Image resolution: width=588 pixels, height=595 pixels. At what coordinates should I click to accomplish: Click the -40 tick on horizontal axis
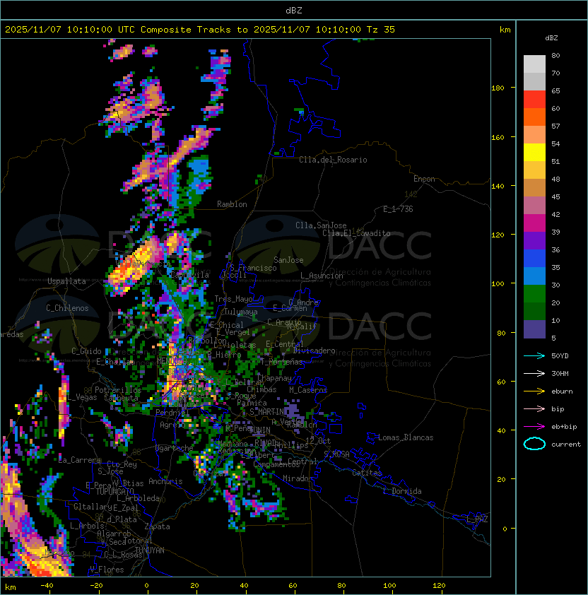pyautogui.click(x=47, y=586)
